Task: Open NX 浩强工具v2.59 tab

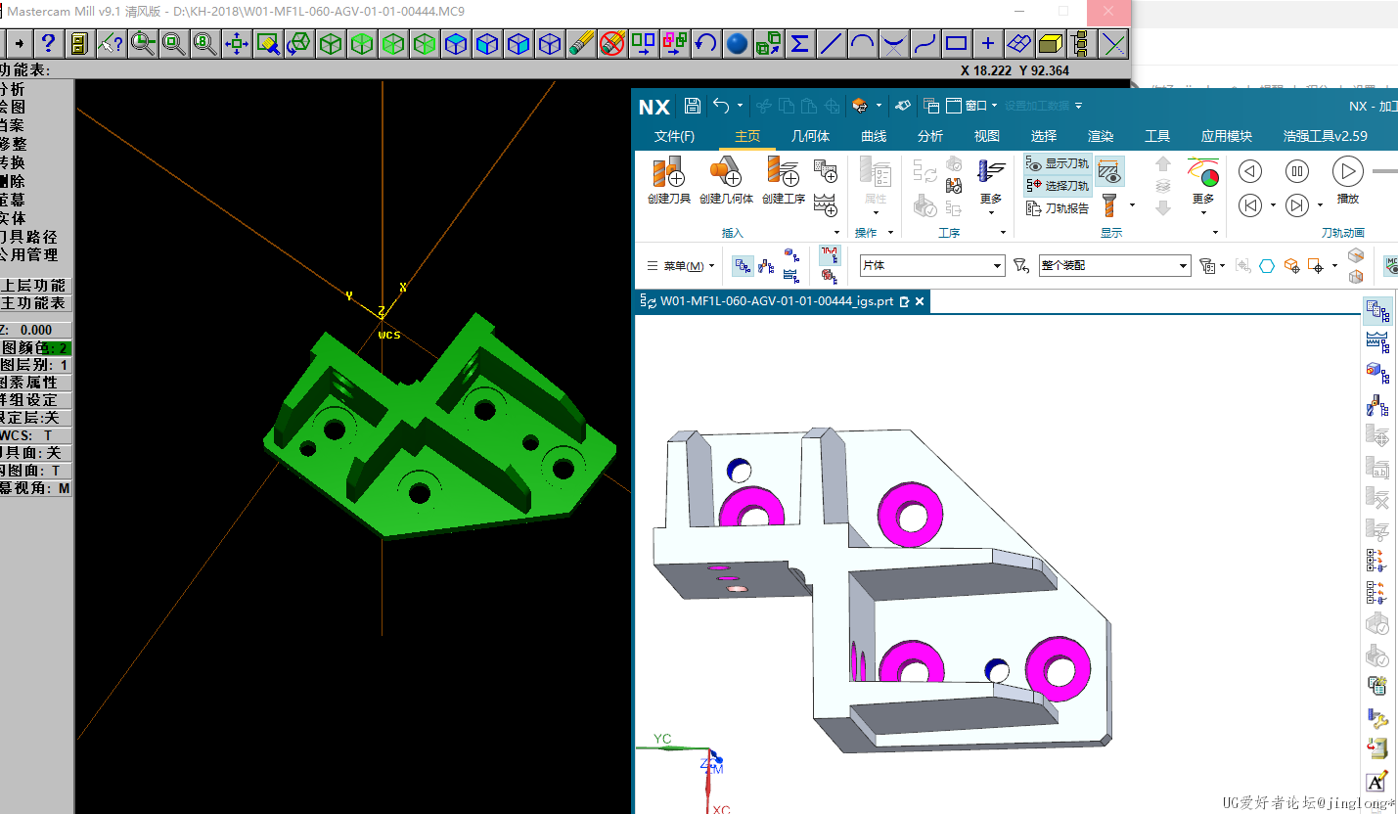Action: pos(1325,136)
